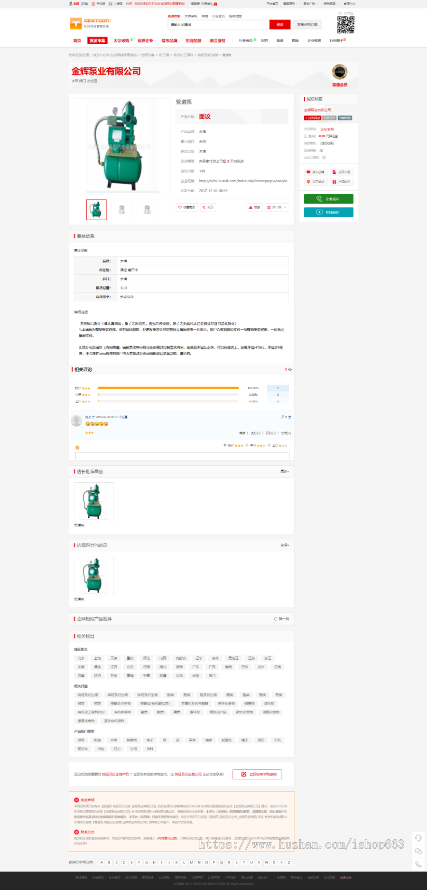Click the orange 100% good-review progress bar
Viewport: 427px width, 890px height.
pyautogui.click(x=168, y=388)
